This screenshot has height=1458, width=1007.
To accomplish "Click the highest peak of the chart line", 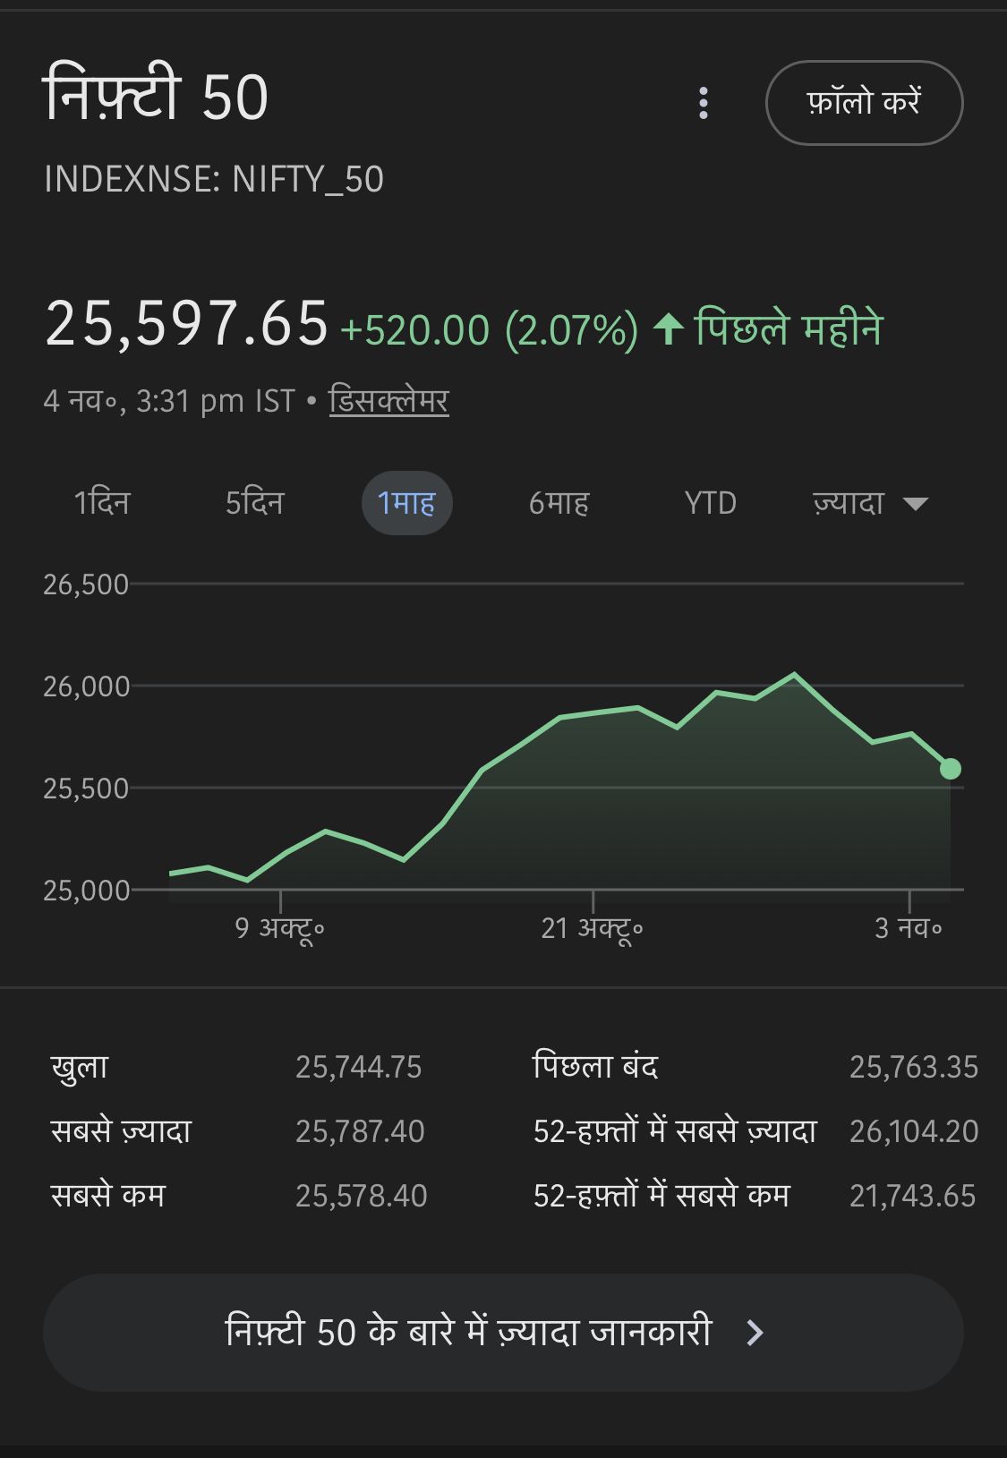I will coord(794,674).
